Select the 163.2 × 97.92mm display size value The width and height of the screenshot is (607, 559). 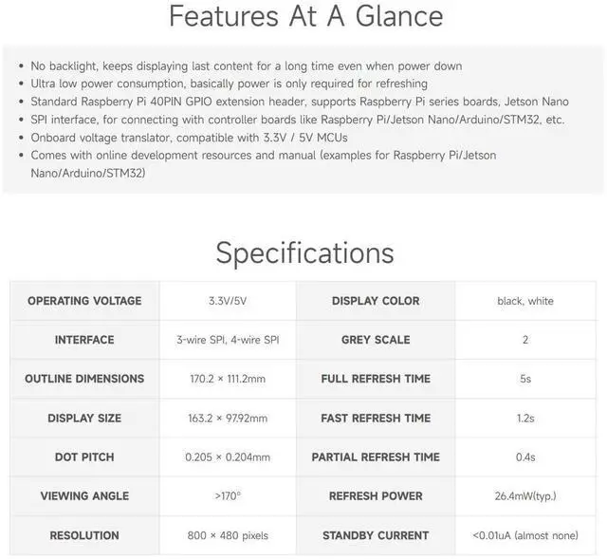click(x=228, y=418)
